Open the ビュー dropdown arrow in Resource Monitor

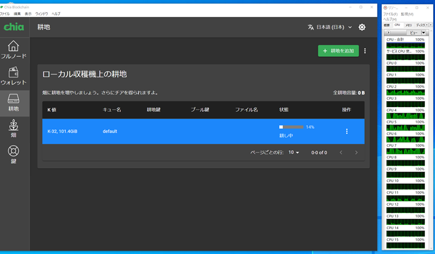point(424,33)
